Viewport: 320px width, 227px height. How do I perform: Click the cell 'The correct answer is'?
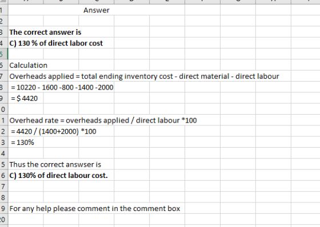pos(45,32)
